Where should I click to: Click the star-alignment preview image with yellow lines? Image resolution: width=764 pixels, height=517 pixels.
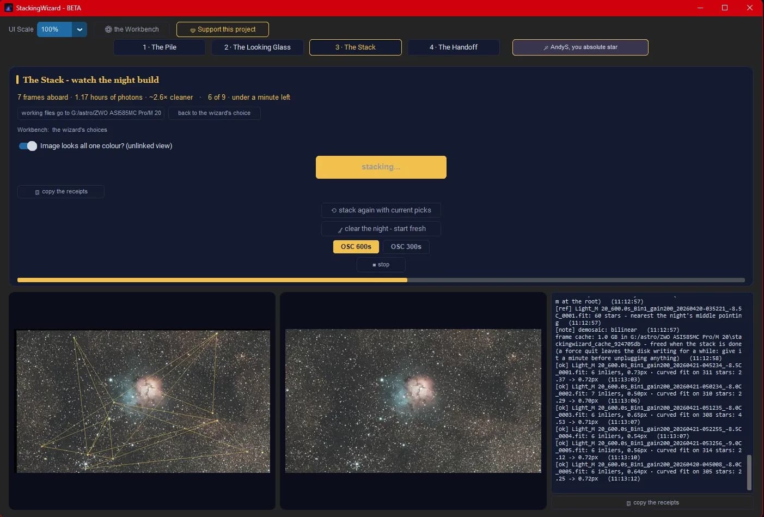tap(143, 401)
